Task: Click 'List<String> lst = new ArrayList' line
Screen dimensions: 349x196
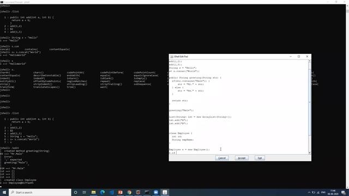Action: tap(200, 117)
